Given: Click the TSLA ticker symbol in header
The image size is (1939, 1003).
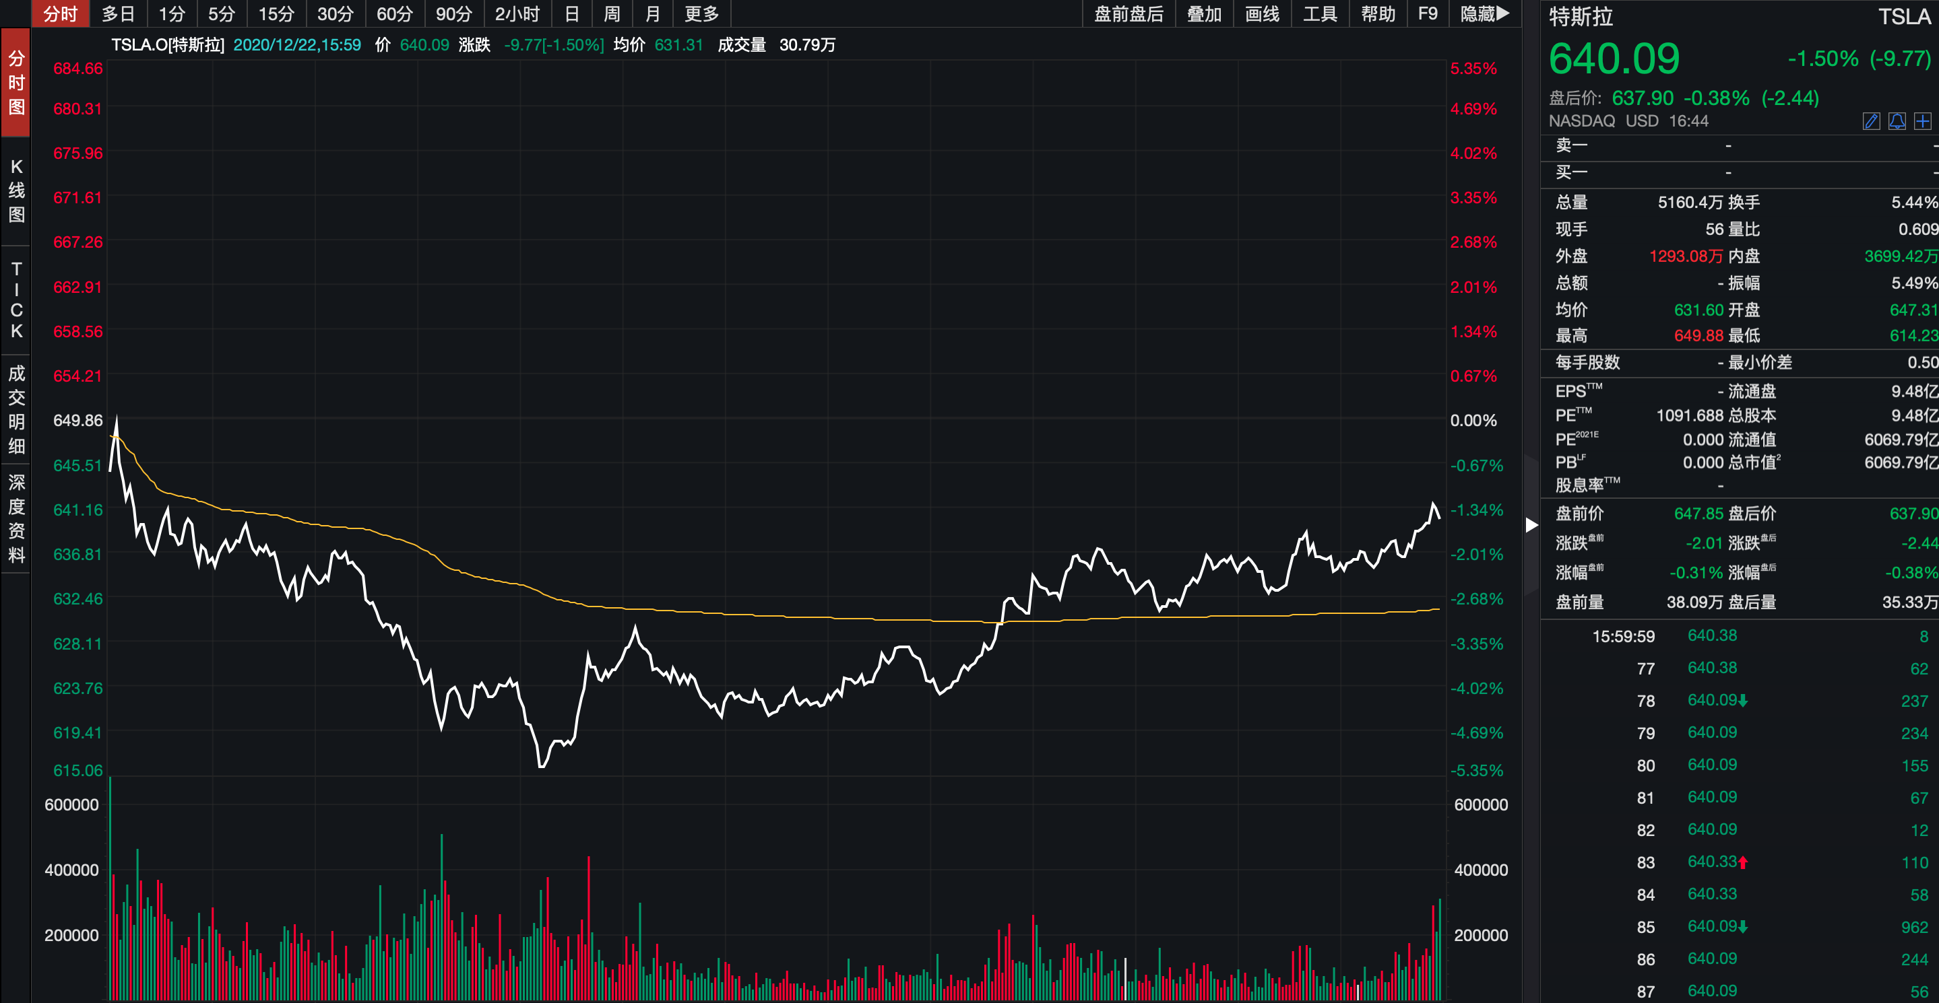Looking at the screenshot, I should pyautogui.click(x=1905, y=17).
